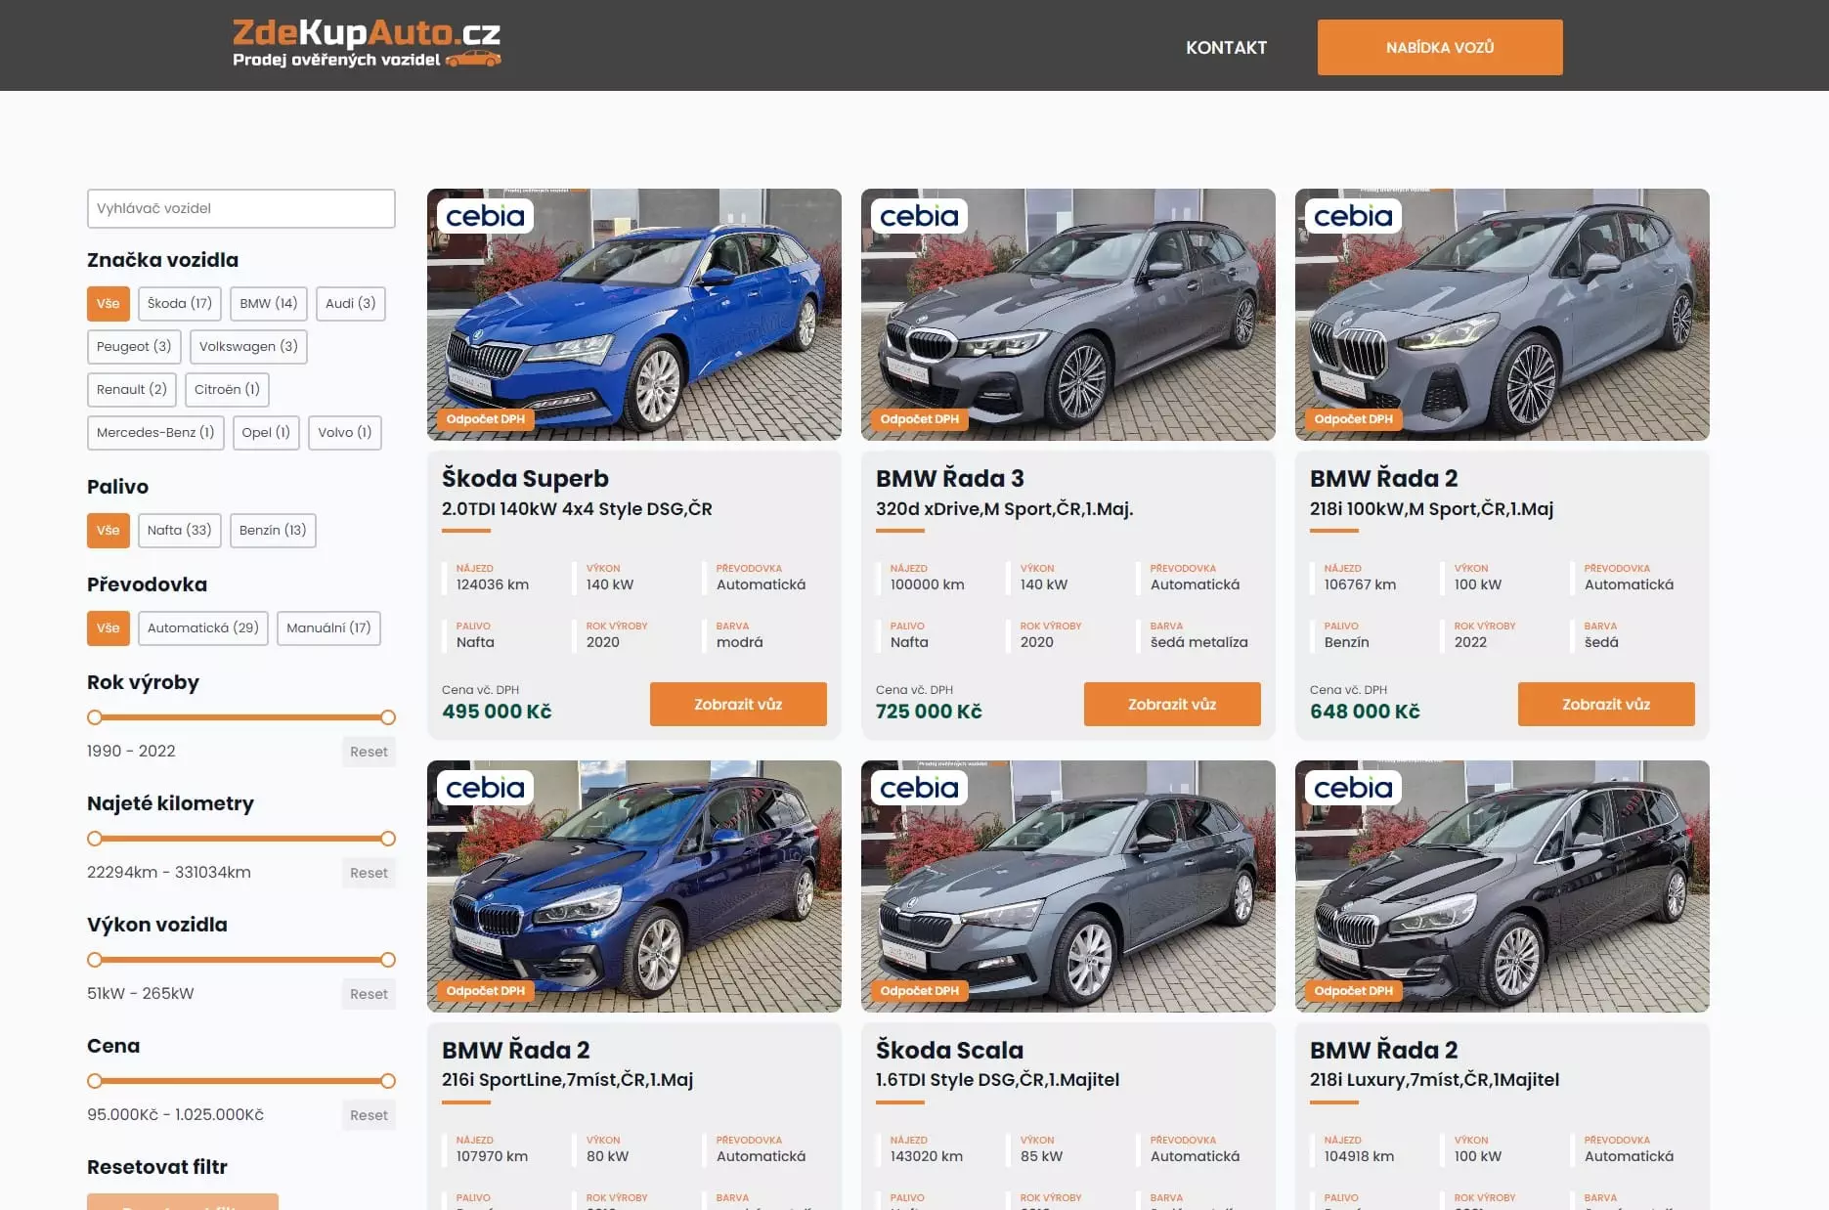Open the BMW Řada 3 title link
The image size is (1829, 1210).
click(x=949, y=478)
